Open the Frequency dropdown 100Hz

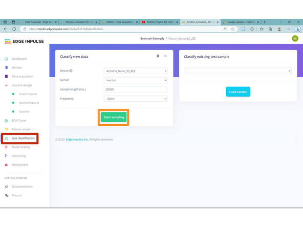coord(136,99)
